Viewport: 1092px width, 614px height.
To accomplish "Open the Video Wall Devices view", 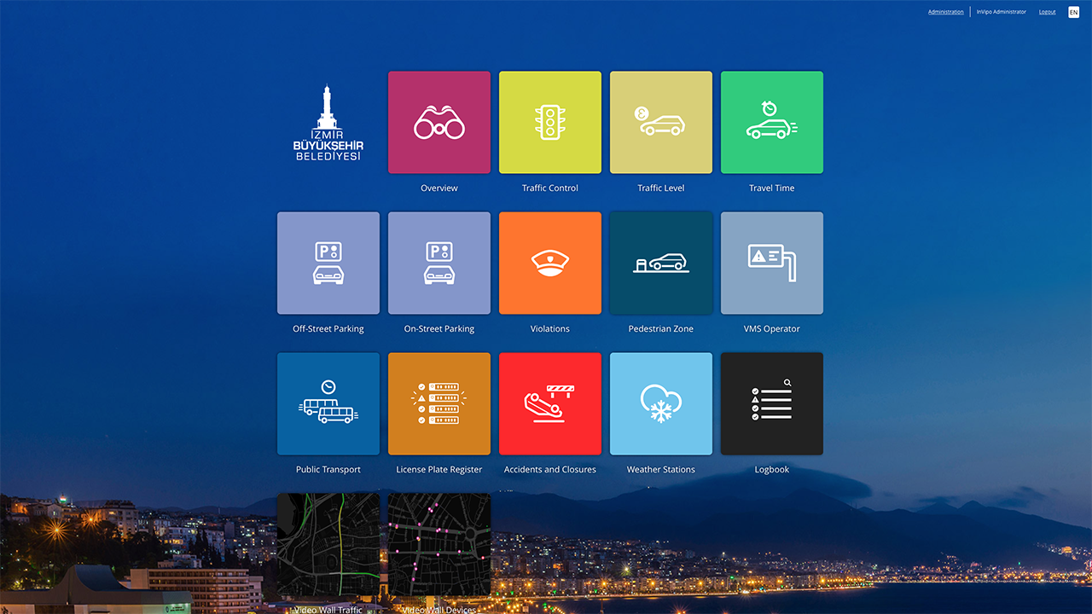I will [439, 546].
